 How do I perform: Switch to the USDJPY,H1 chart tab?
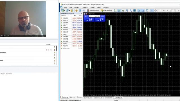tap(118, 98)
